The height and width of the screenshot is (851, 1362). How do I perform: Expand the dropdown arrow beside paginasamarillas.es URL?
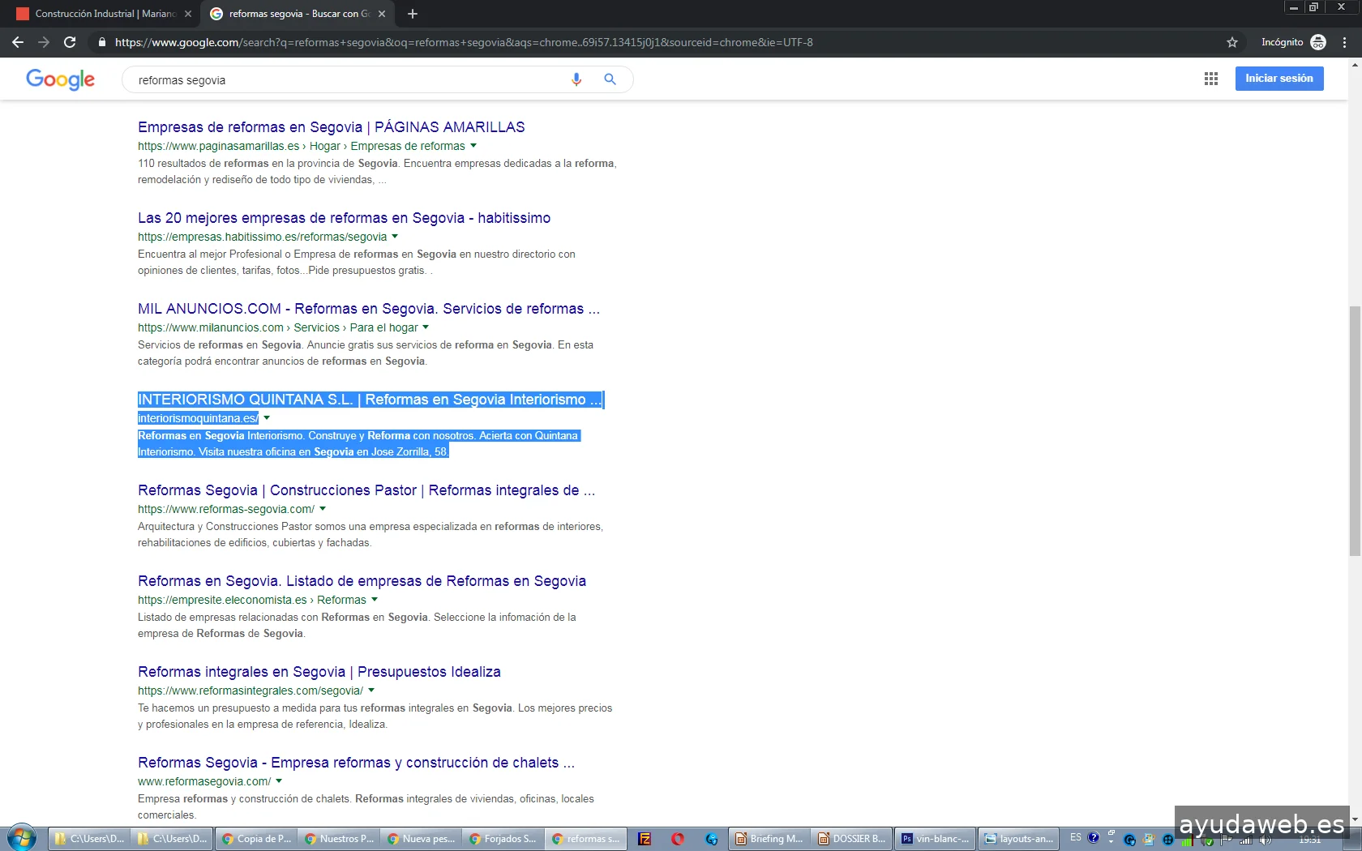click(473, 146)
